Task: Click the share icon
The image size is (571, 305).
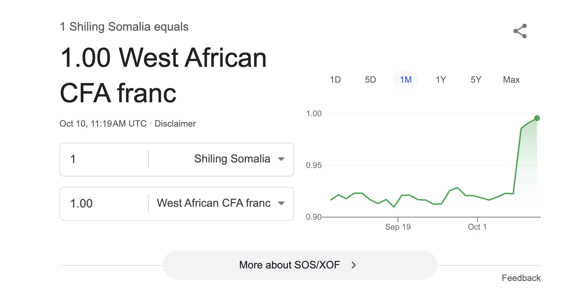Action: 520,31
